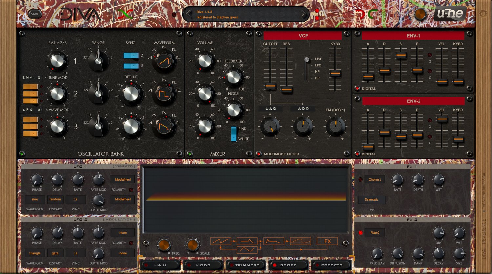Click the VCF RES slider handle

[286, 89]
